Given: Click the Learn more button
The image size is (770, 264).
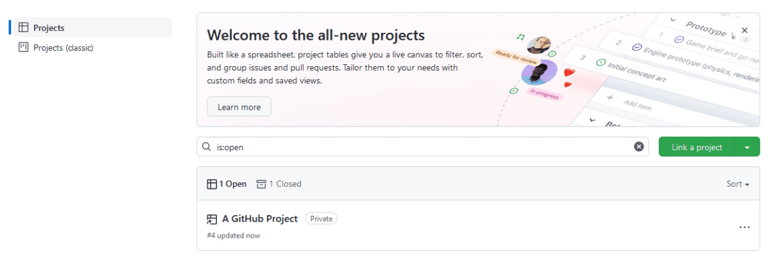Looking at the screenshot, I should [239, 107].
